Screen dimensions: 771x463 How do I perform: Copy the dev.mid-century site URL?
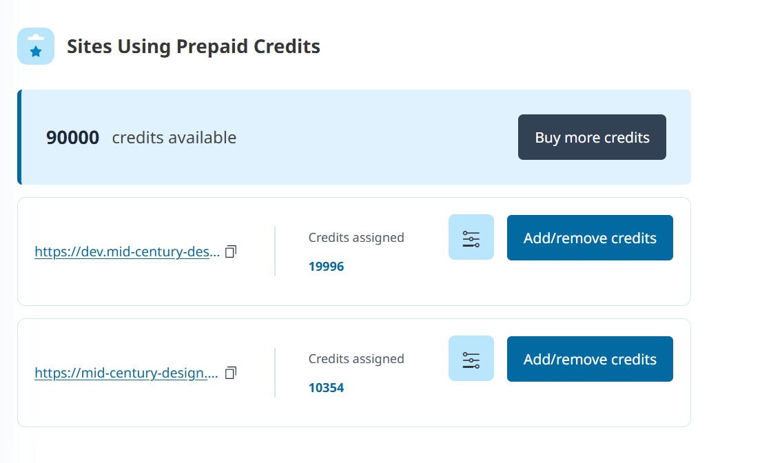pyautogui.click(x=231, y=251)
